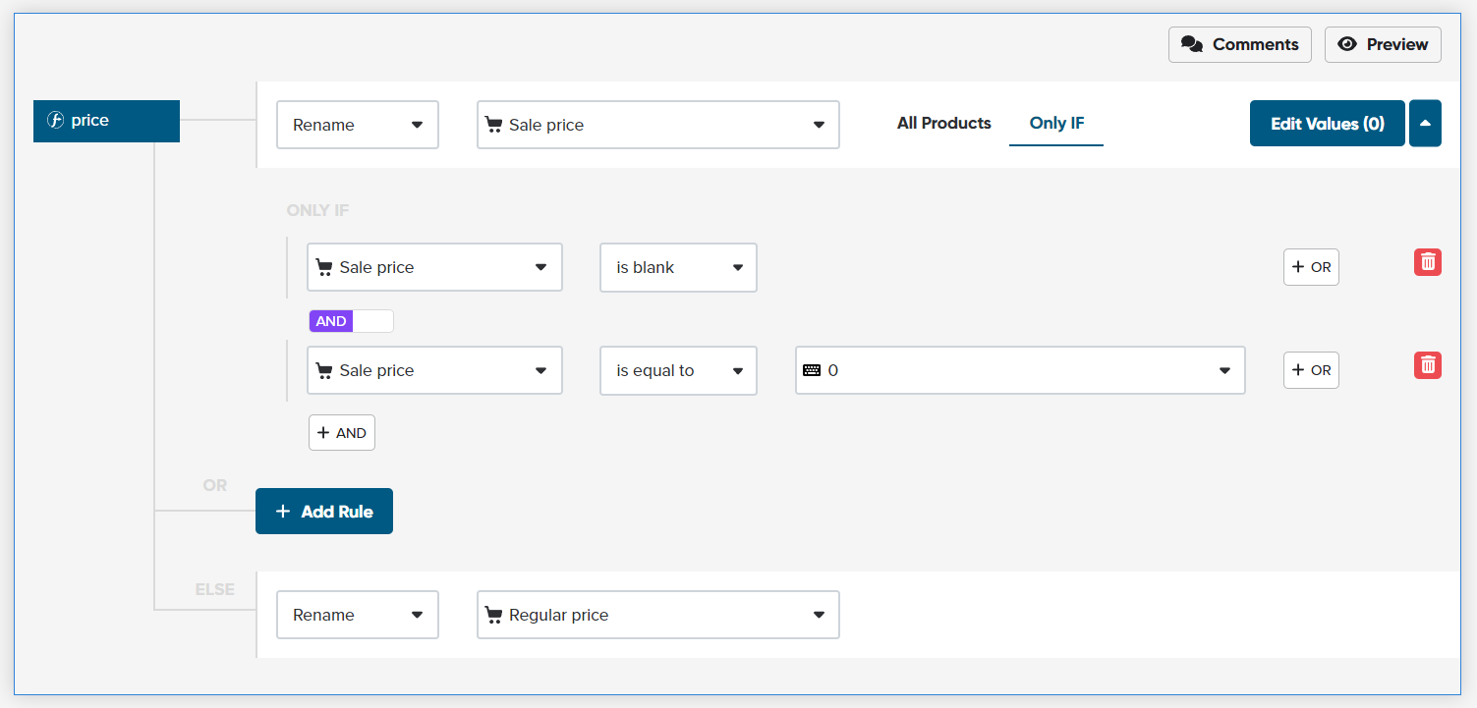
Task: Open Preview with the eye icon
Action: pyautogui.click(x=1347, y=44)
